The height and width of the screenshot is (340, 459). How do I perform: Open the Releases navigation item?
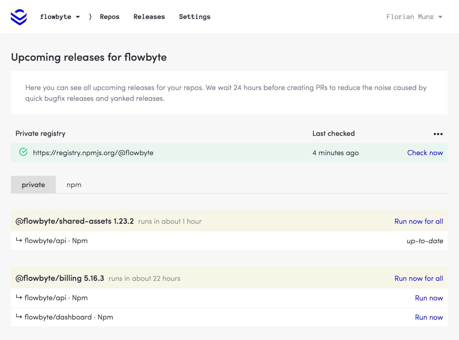(x=149, y=17)
